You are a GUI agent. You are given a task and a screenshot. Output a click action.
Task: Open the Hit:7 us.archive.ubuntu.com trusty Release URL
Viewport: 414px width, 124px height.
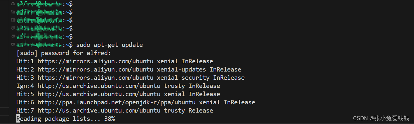tap(99, 111)
